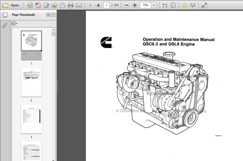243x161 pixels.
Task: Open the thumbnails options dropdown menu
Action: pyautogui.click(x=14, y=23)
